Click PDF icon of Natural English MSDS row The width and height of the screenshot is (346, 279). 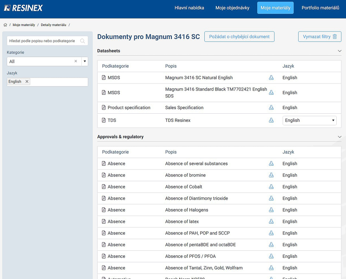pos(104,78)
